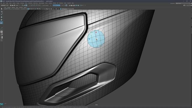Click the highlighted active tool in toolbox
Viewport: 192px width, 108px height.
[1, 23]
